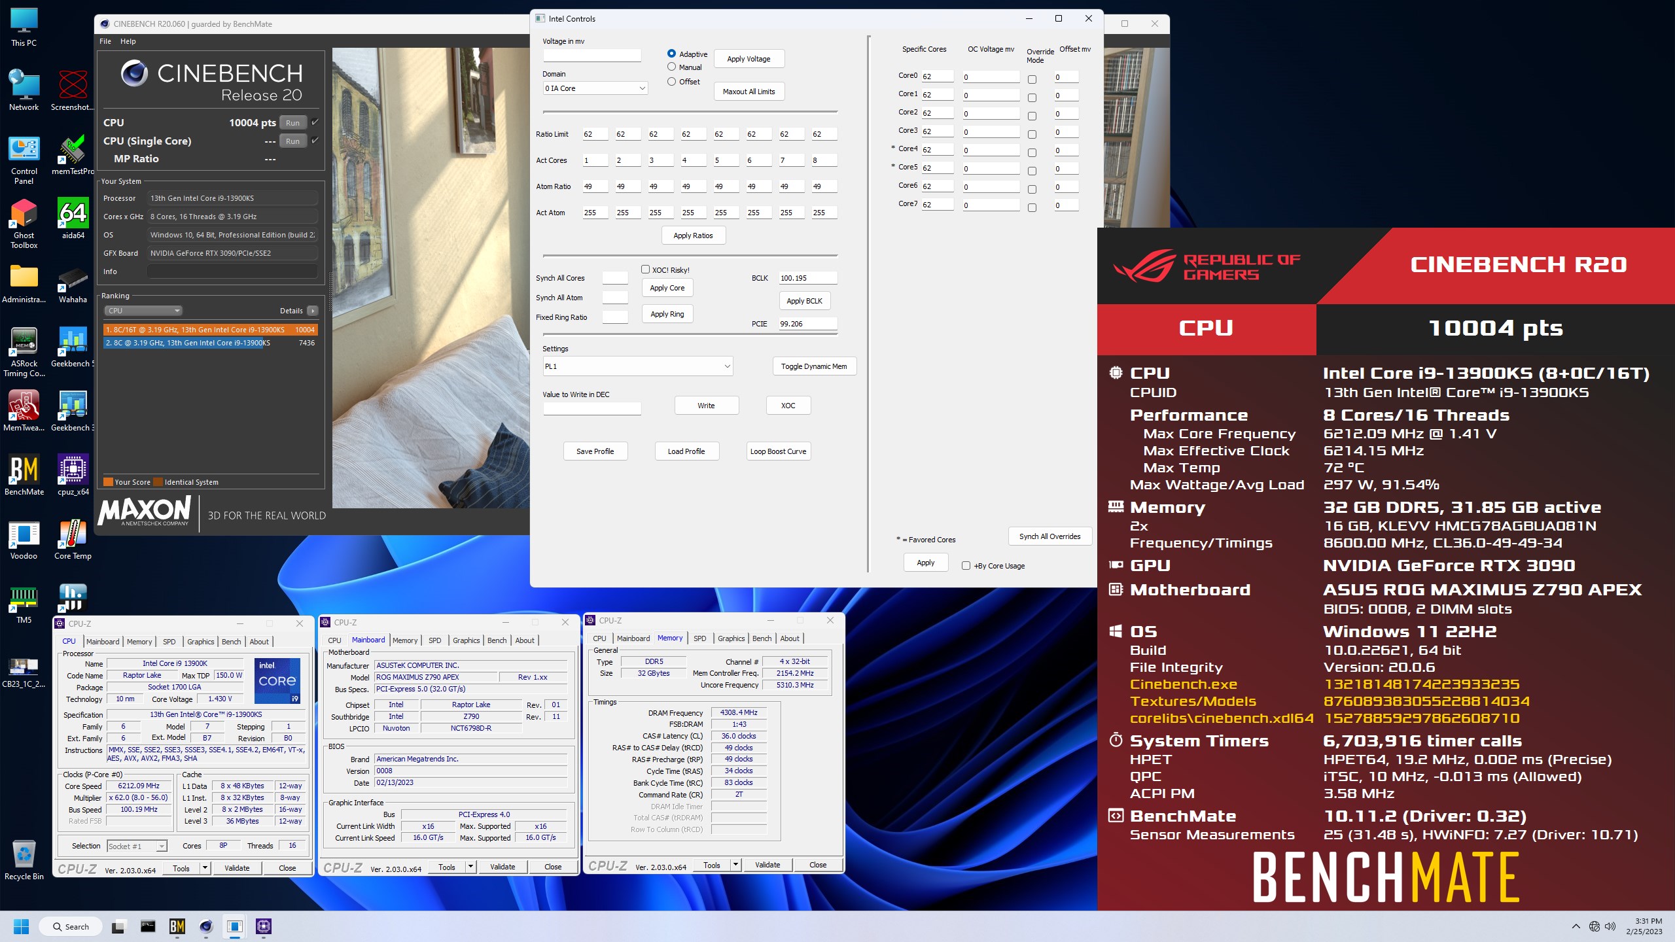1675x942 pixels.
Task: Click the Loop Boost Curve button
Action: pyautogui.click(x=779, y=451)
